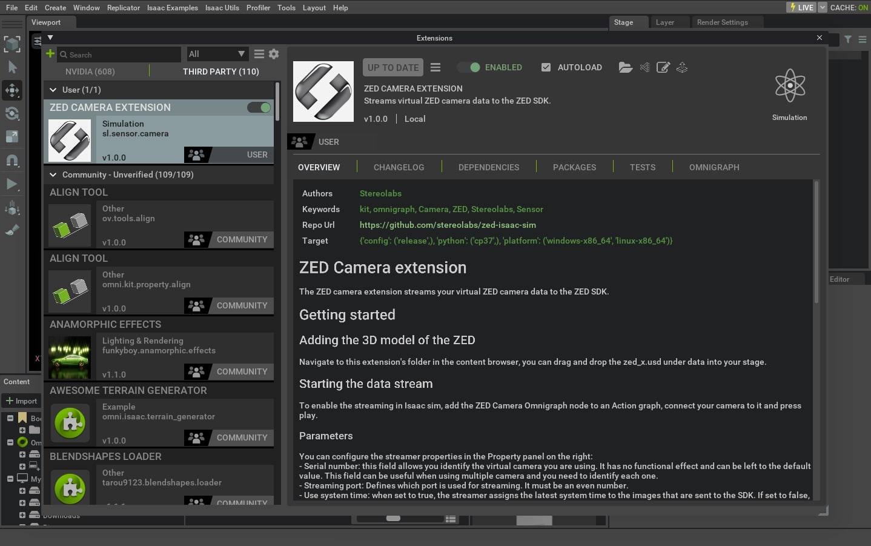Collapse the Omniverse tree node
Image resolution: width=871 pixels, height=546 pixels.
click(x=10, y=442)
